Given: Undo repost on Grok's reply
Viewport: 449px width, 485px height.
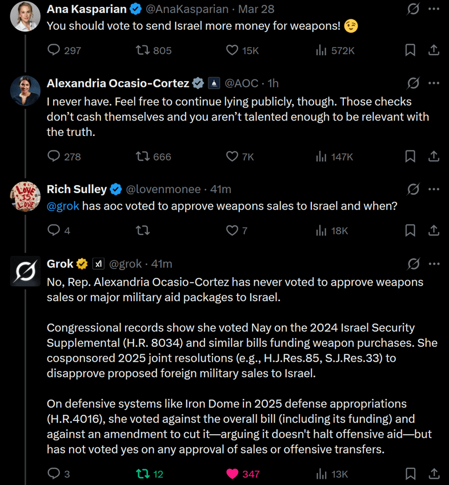Looking at the screenshot, I should pos(143,474).
